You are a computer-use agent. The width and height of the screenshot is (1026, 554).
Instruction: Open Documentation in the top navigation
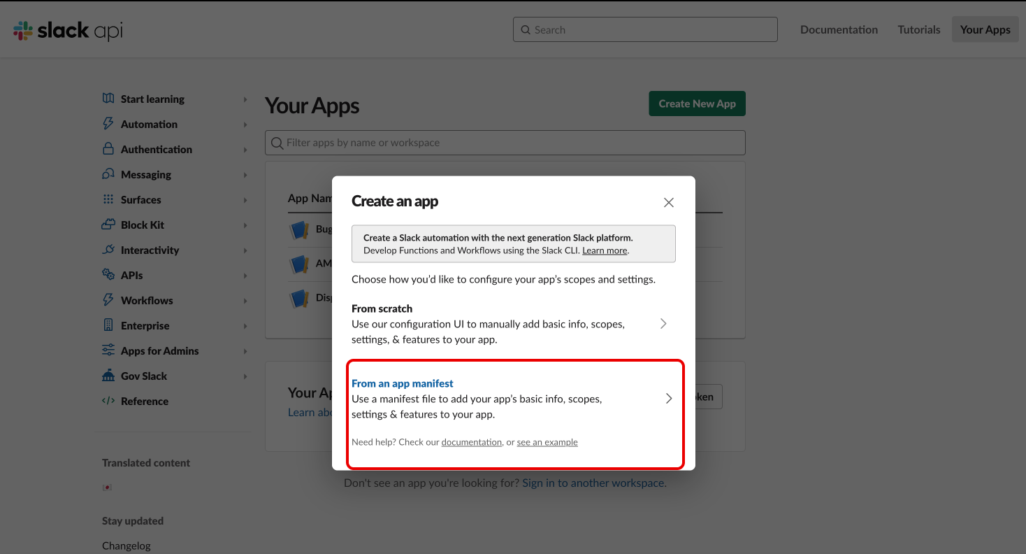[839, 29]
